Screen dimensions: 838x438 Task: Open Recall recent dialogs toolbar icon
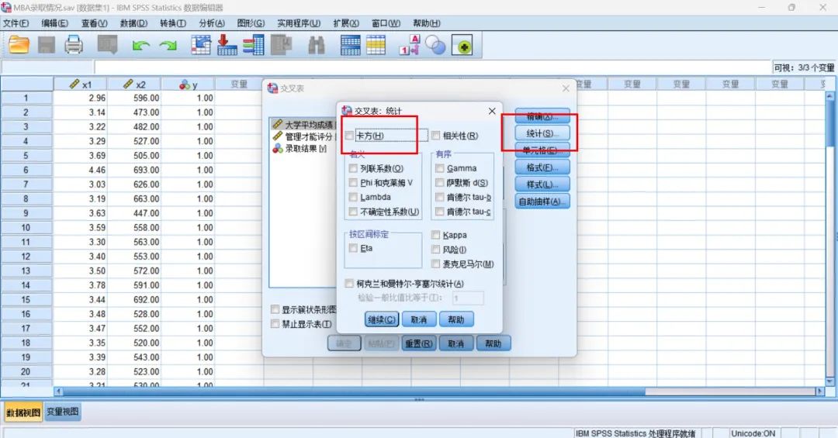107,45
